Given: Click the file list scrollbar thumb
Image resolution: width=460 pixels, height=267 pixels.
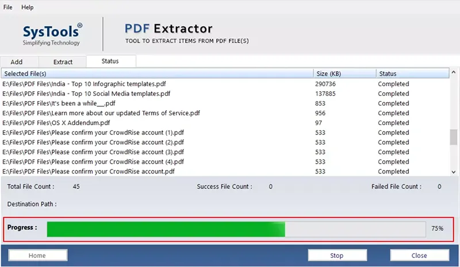Looking at the screenshot, I should (x=454, y=137).
